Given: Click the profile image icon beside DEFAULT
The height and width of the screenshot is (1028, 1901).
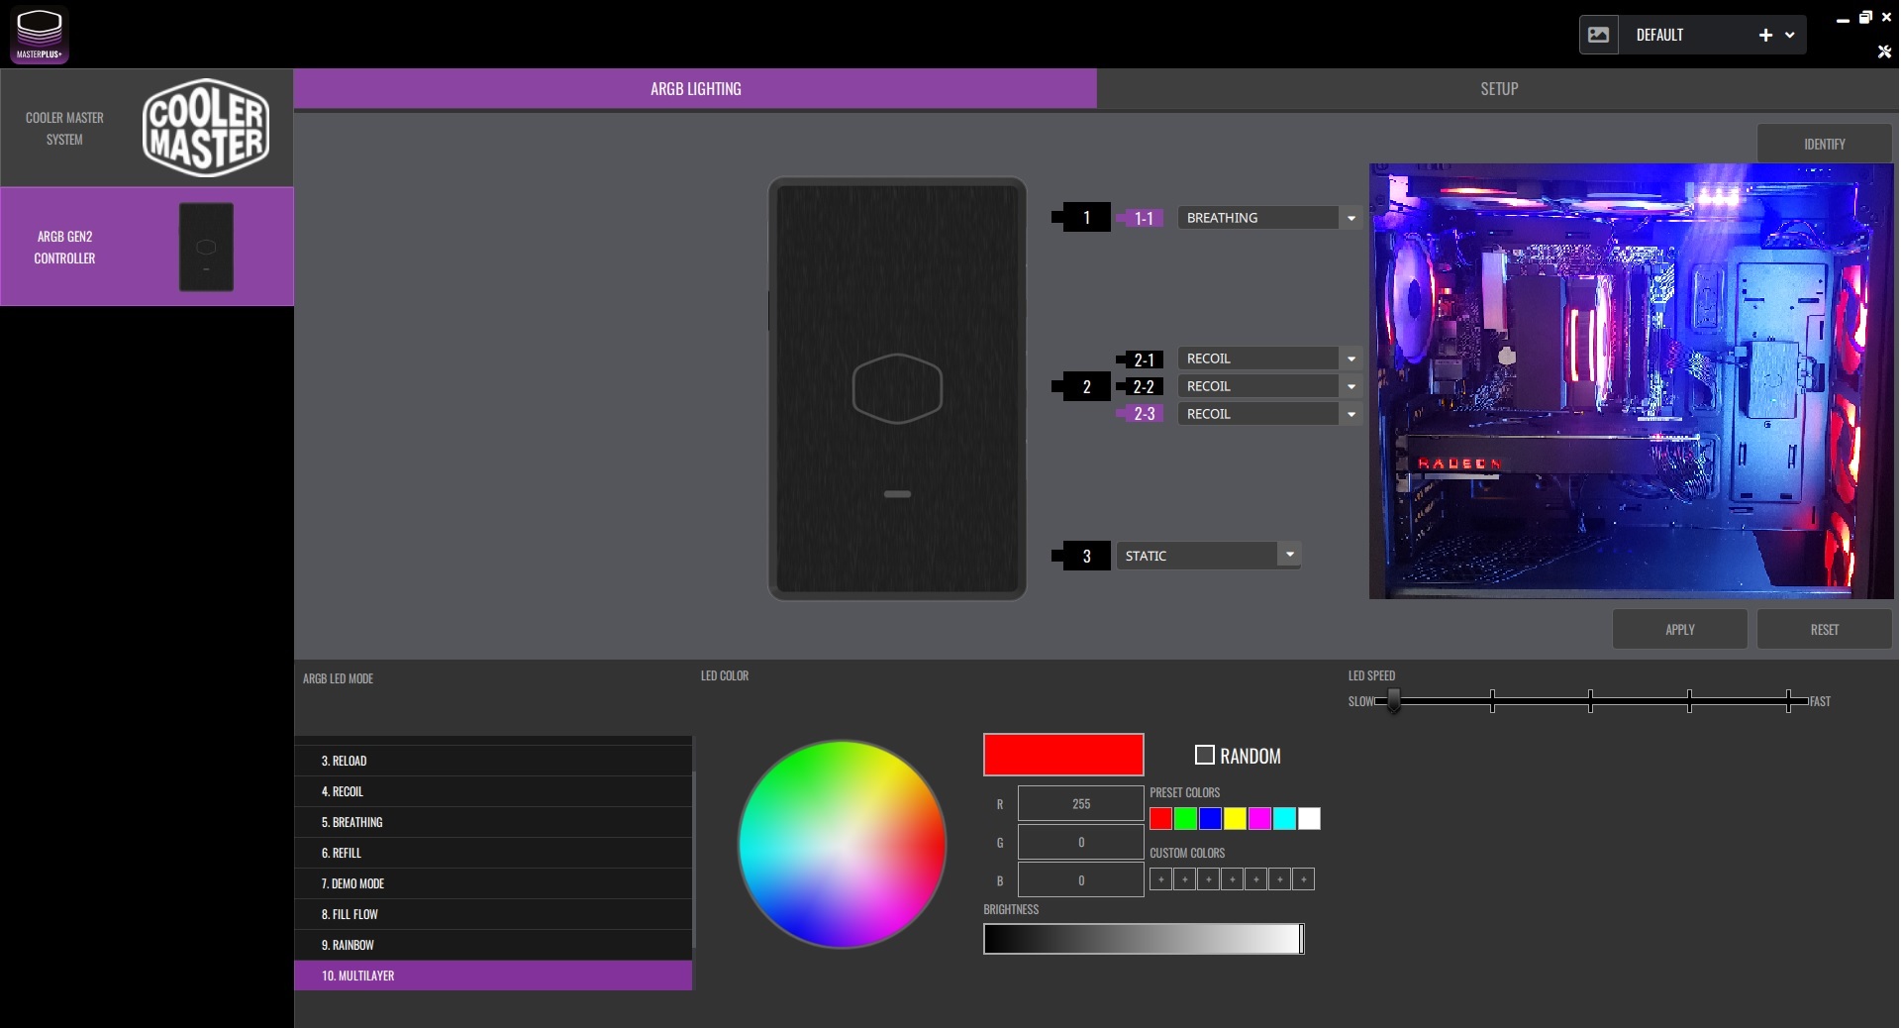Looking at the screenshot, I should (x=1598, y=35).
